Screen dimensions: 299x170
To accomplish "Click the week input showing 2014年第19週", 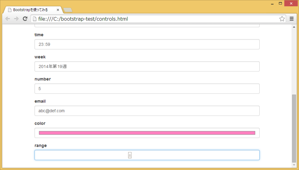I will (x=147, y=66).
